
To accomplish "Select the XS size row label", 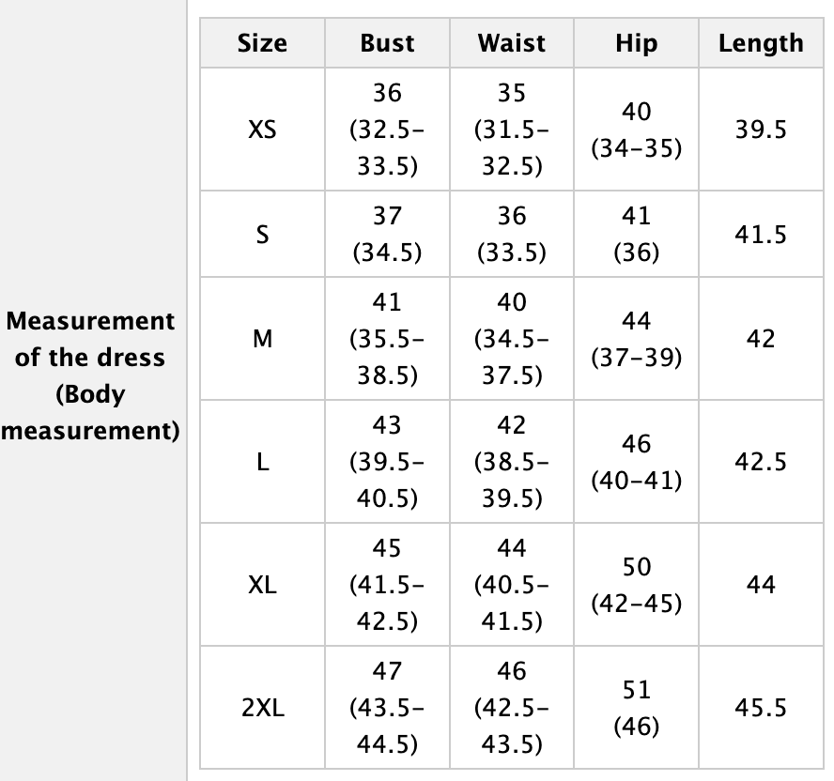I will click(x=262, y=130).
